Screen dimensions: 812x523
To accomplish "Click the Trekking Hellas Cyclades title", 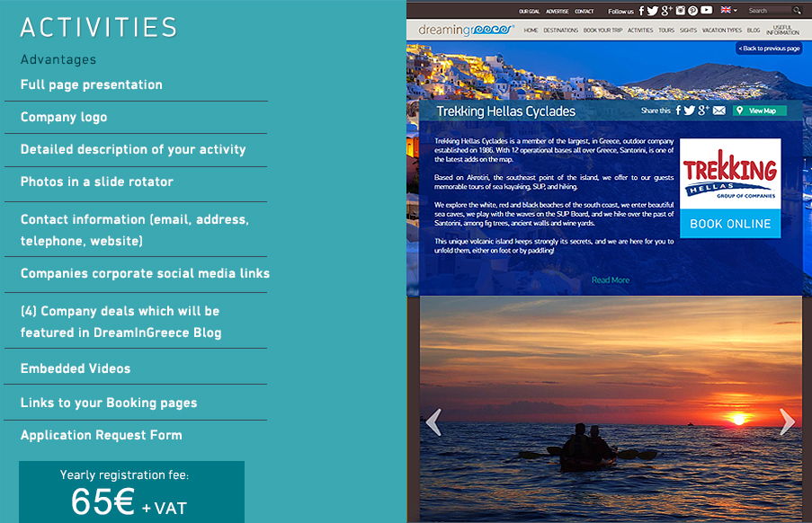I will pyautogui.click(x=506, y=111).
